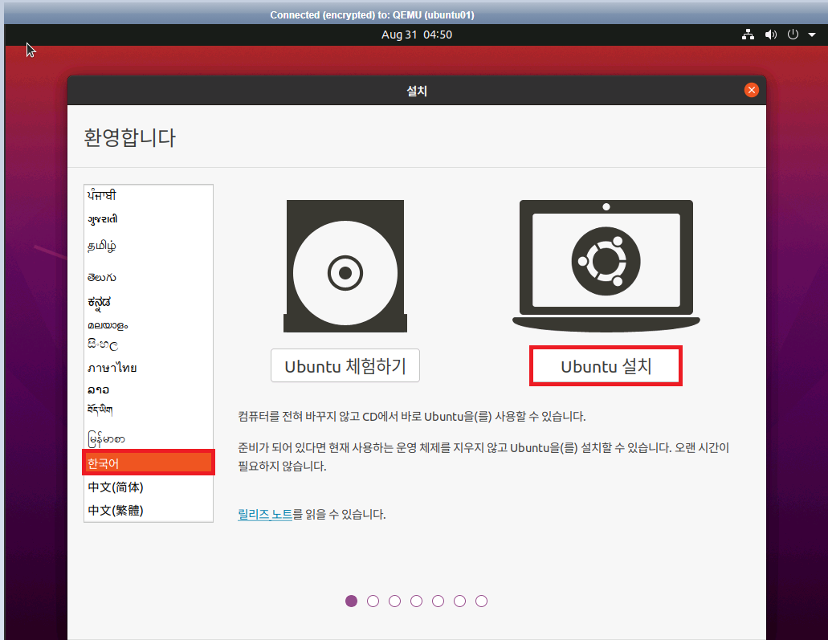Click the Ubuntu 체험하기 button

(345, 365)
